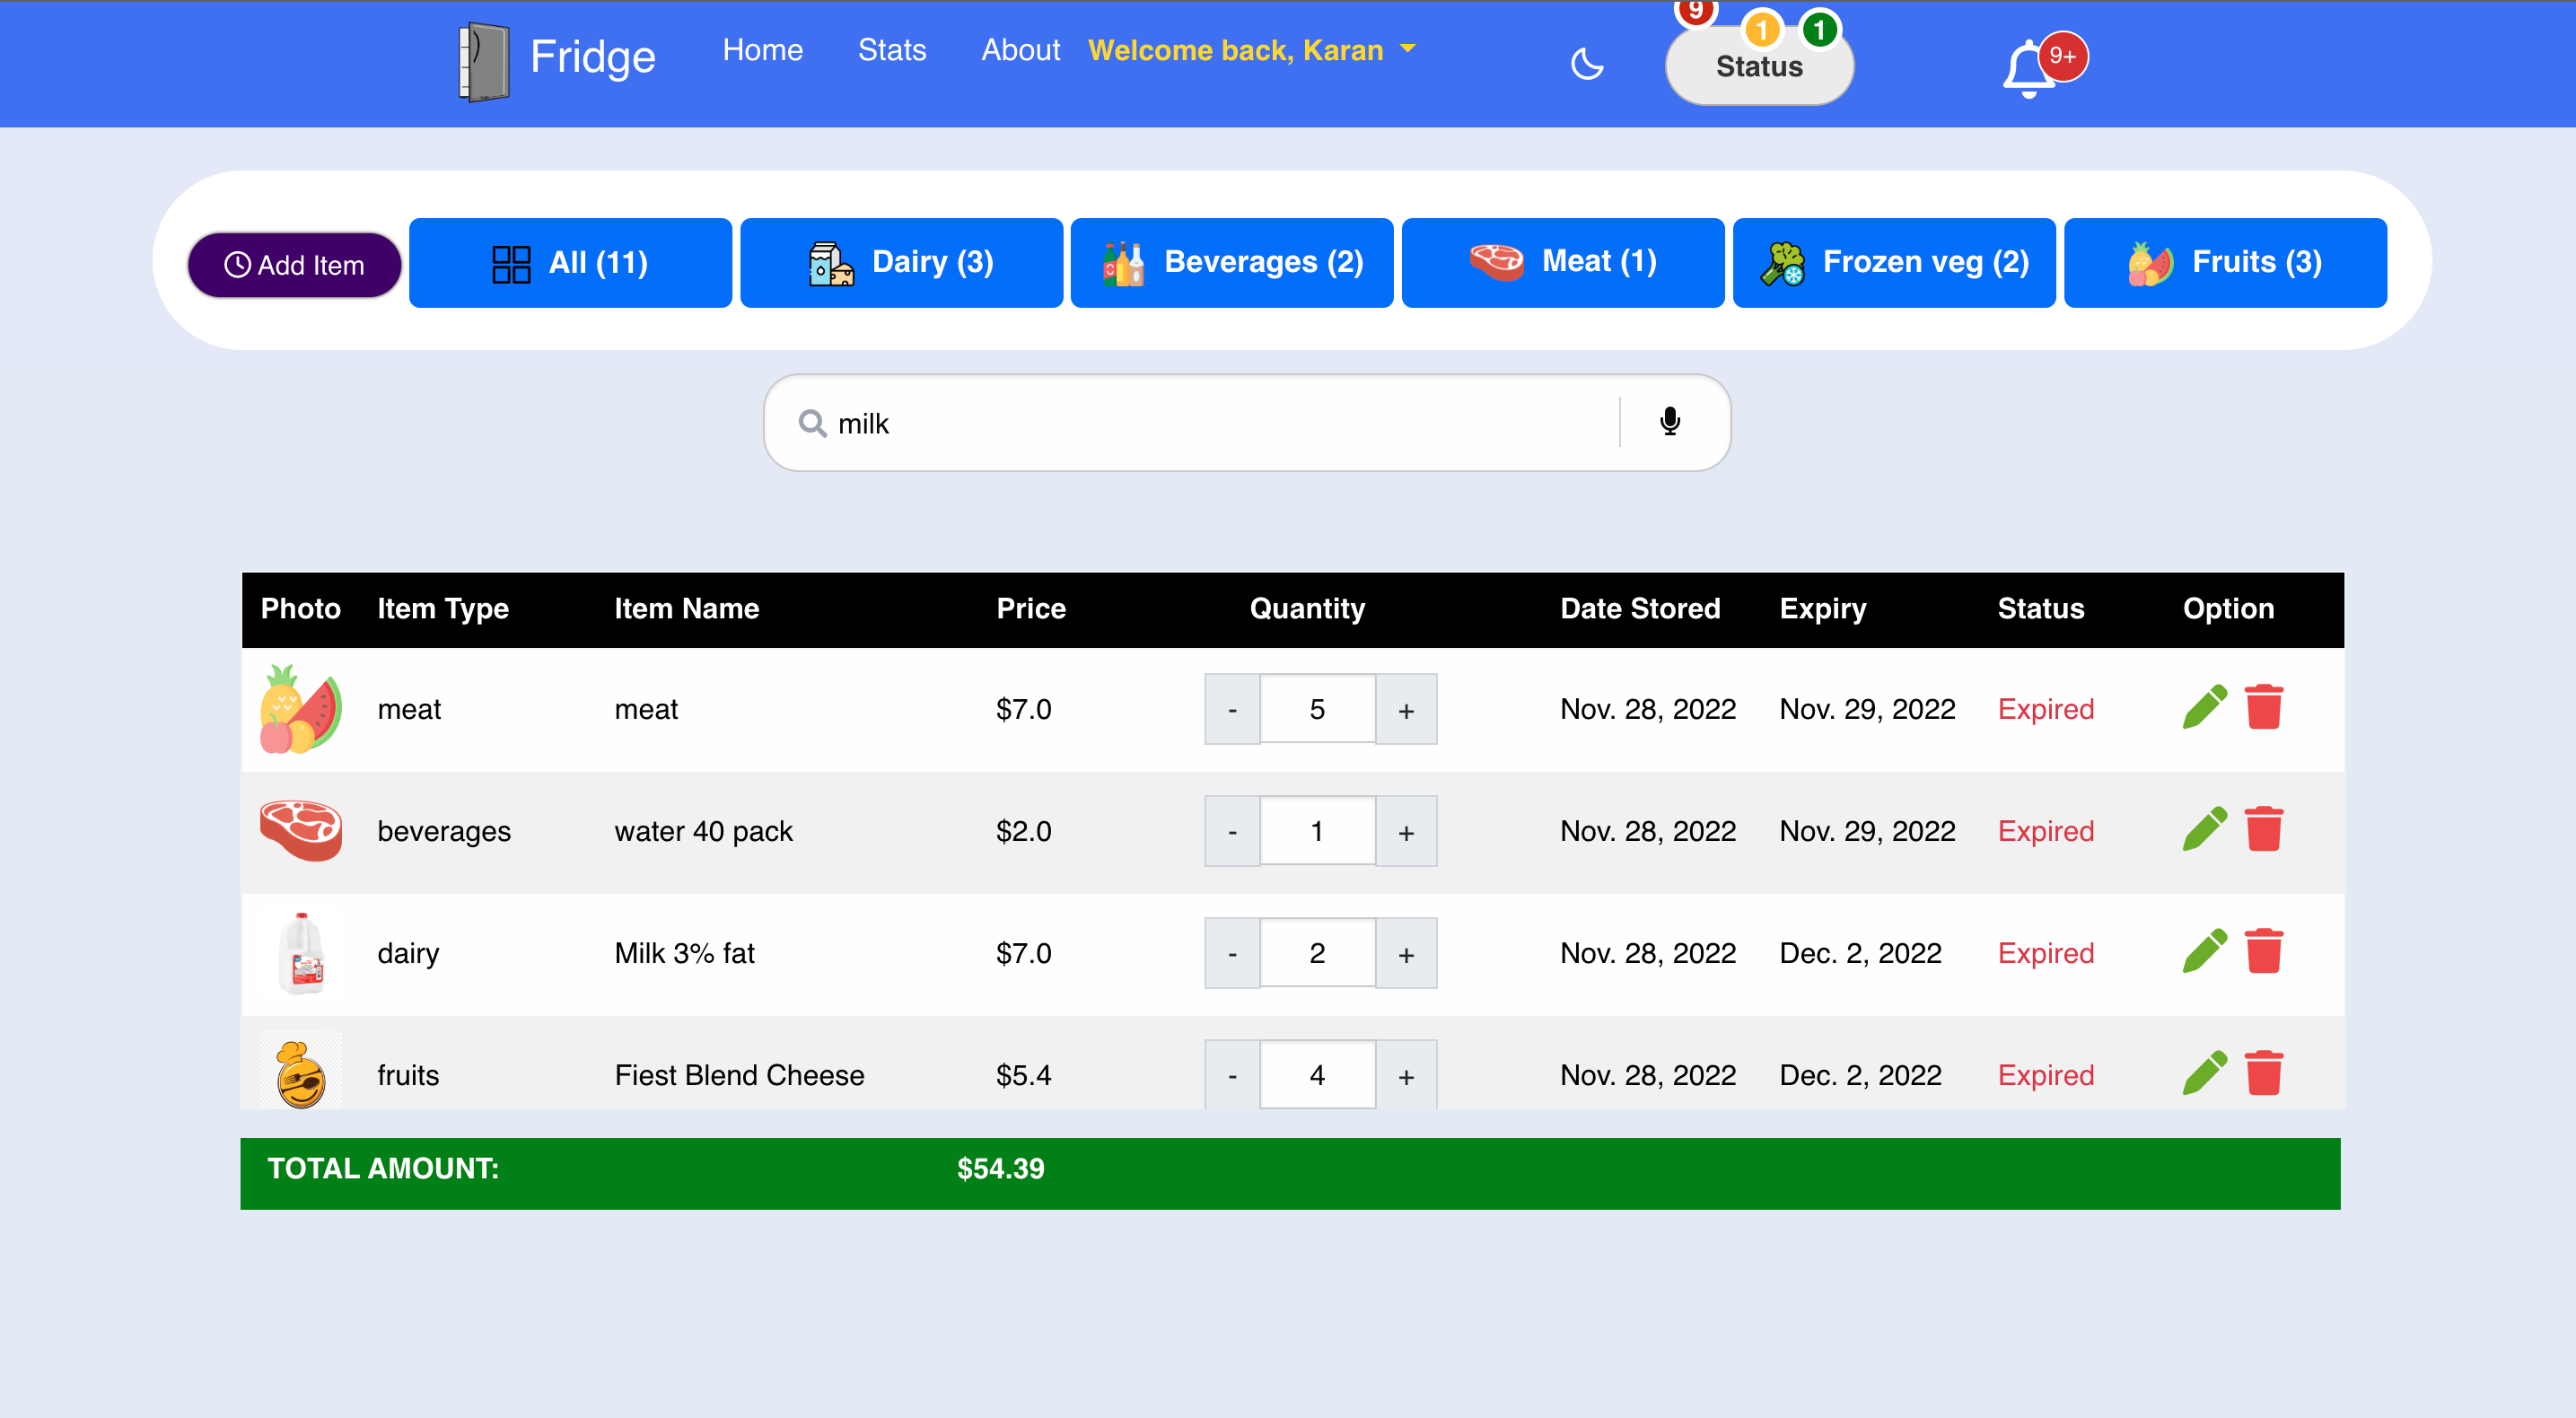
Task: Open the Stats page link
Action: coord(891,50)
